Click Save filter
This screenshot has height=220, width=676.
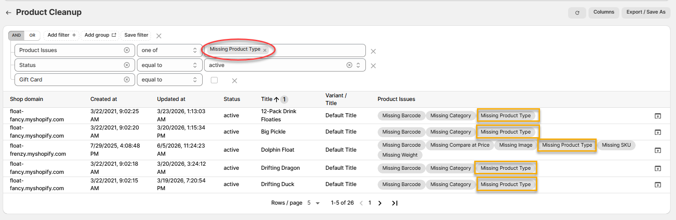(136, 35)
